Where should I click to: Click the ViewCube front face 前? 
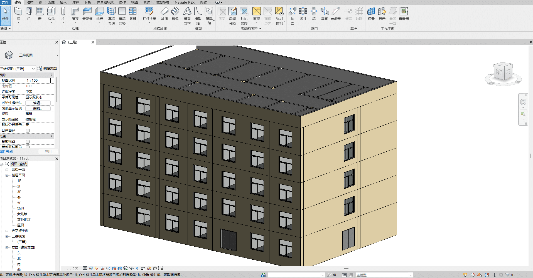coord(499,72)
